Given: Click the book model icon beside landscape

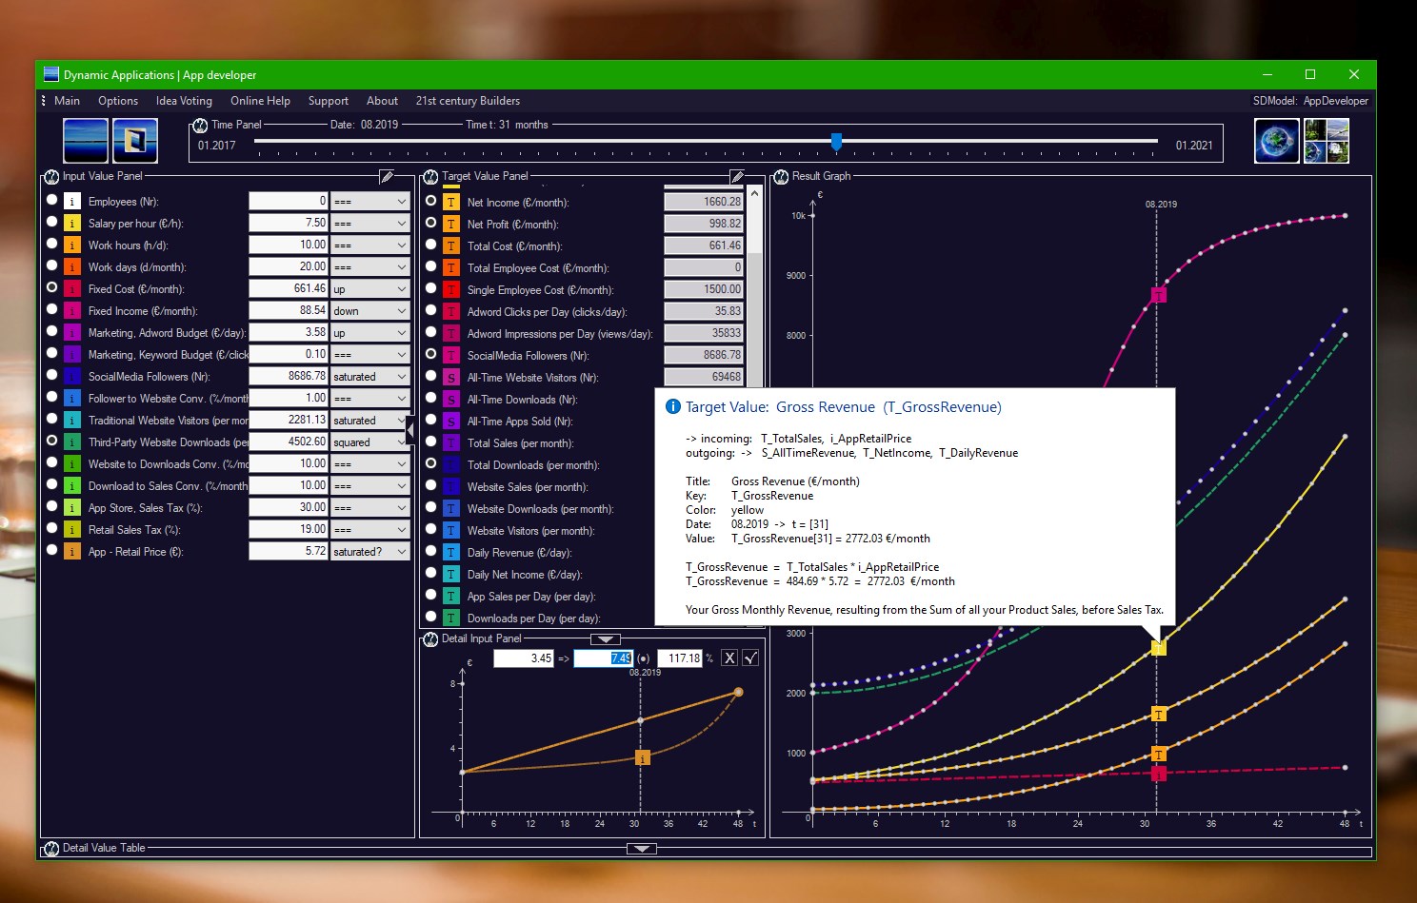Looking at the screenshot, I should tap(135, 141).
